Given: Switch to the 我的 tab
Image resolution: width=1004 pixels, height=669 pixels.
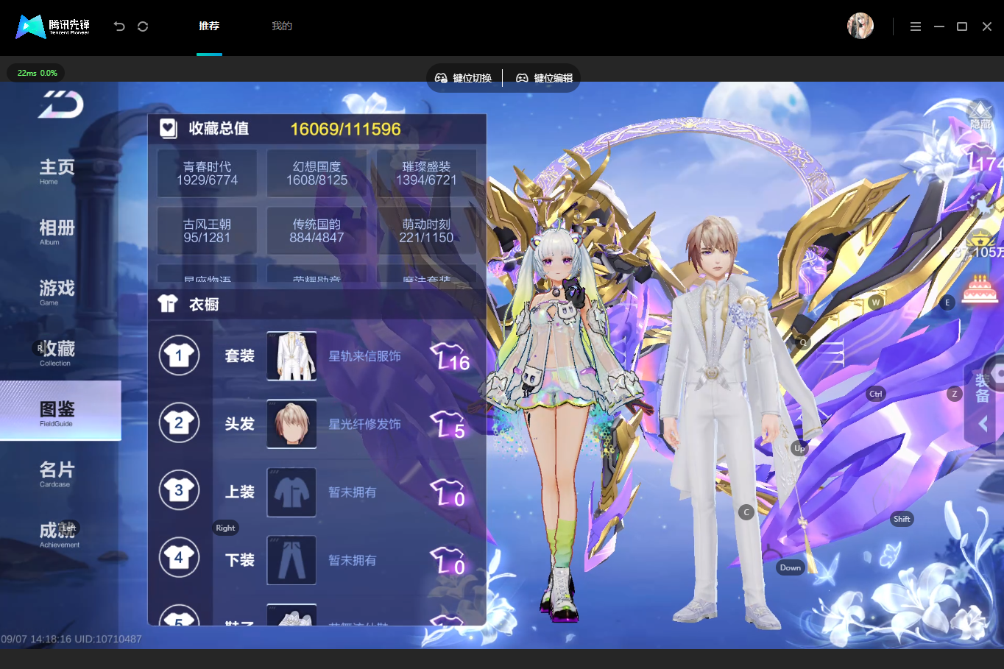Looking at the screenshot, I should (x=282, y=26).
